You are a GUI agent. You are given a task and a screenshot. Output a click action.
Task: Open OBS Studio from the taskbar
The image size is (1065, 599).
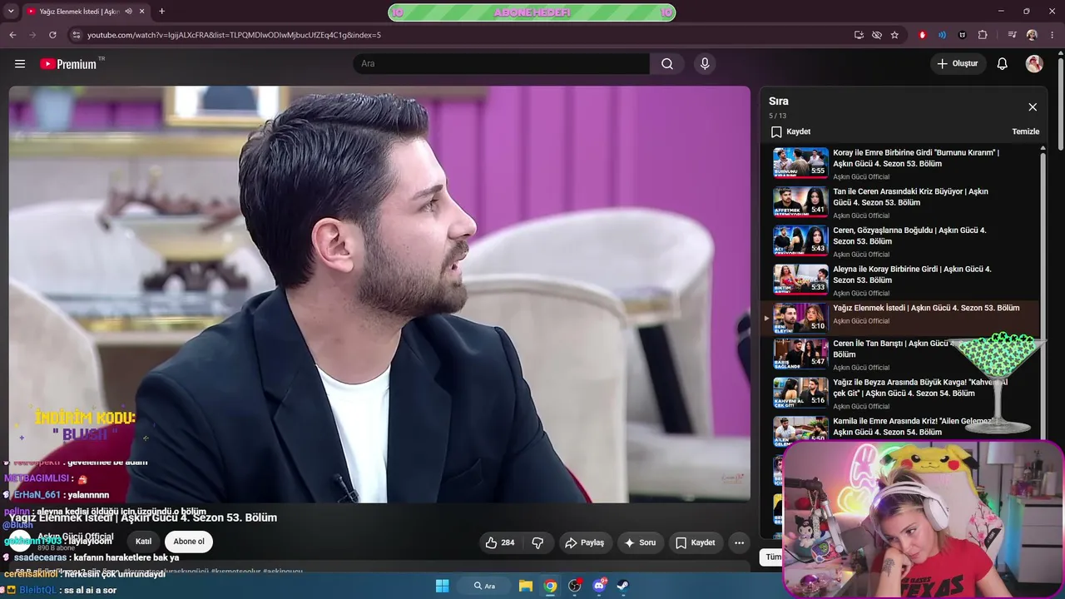[574, 586]
